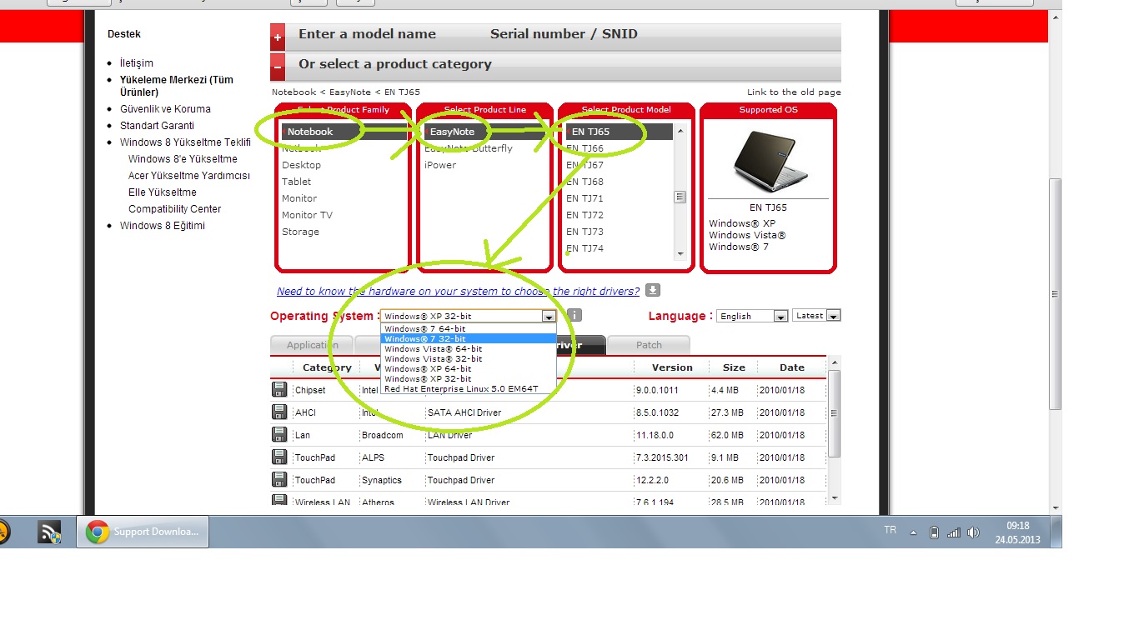1139x640 pixels.
Task: Open the Standart Garanti sidebar link
Action: [157, 126]
